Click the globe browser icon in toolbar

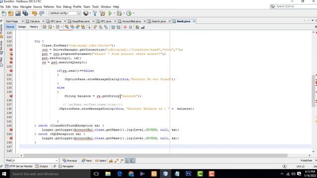coord(86,13)
